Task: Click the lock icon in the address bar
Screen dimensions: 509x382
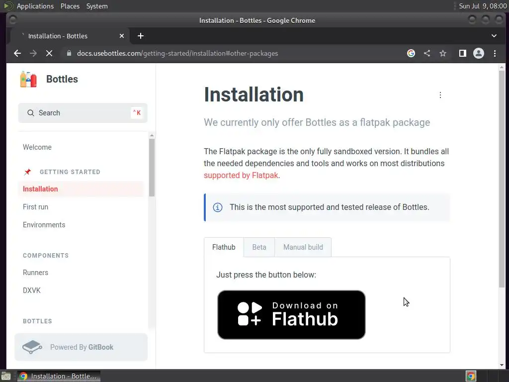Action: 69,53
